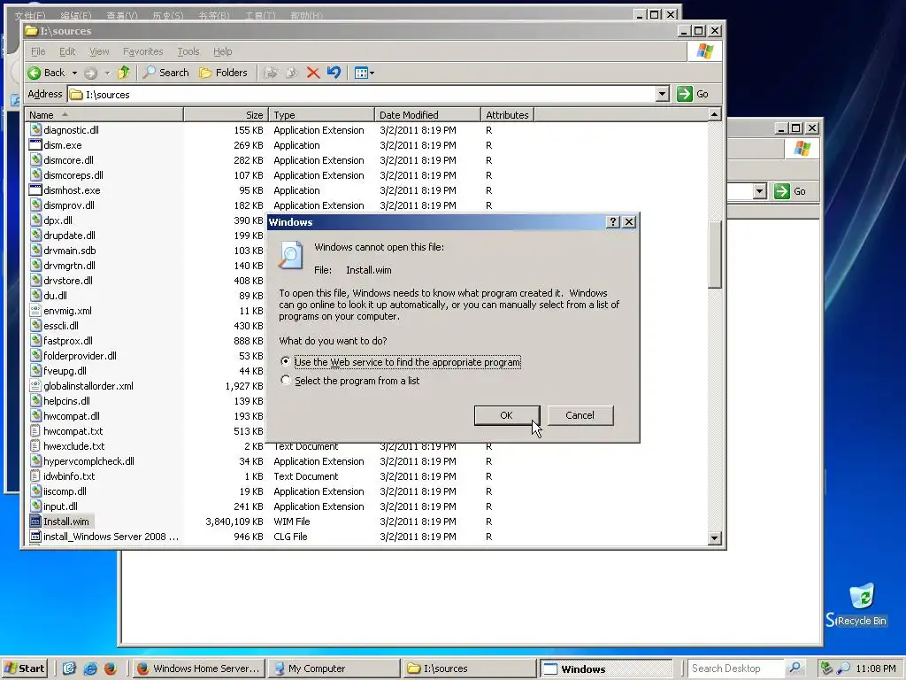
Task: Click the Show Desktop quick launch icon
Action: (69, 668)
